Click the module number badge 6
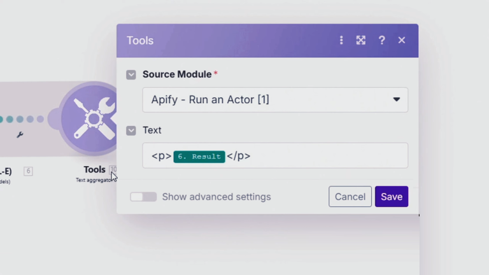 tap(28, 171)
